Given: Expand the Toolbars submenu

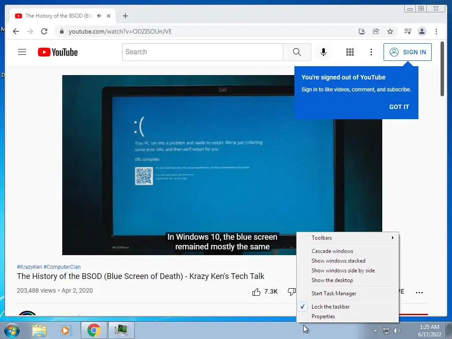Looking at the screenshot, I should click(x=348, y=238).
